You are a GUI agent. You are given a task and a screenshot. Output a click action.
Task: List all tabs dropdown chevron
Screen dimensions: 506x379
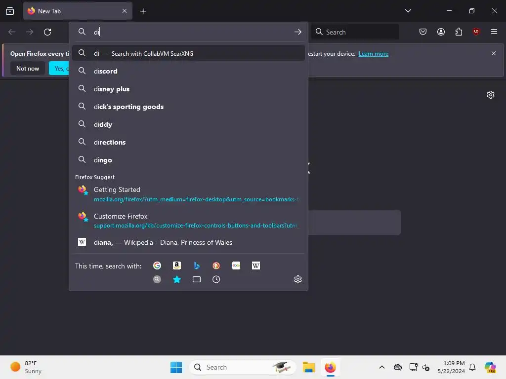pyautogui.click(x=408, y=11)
